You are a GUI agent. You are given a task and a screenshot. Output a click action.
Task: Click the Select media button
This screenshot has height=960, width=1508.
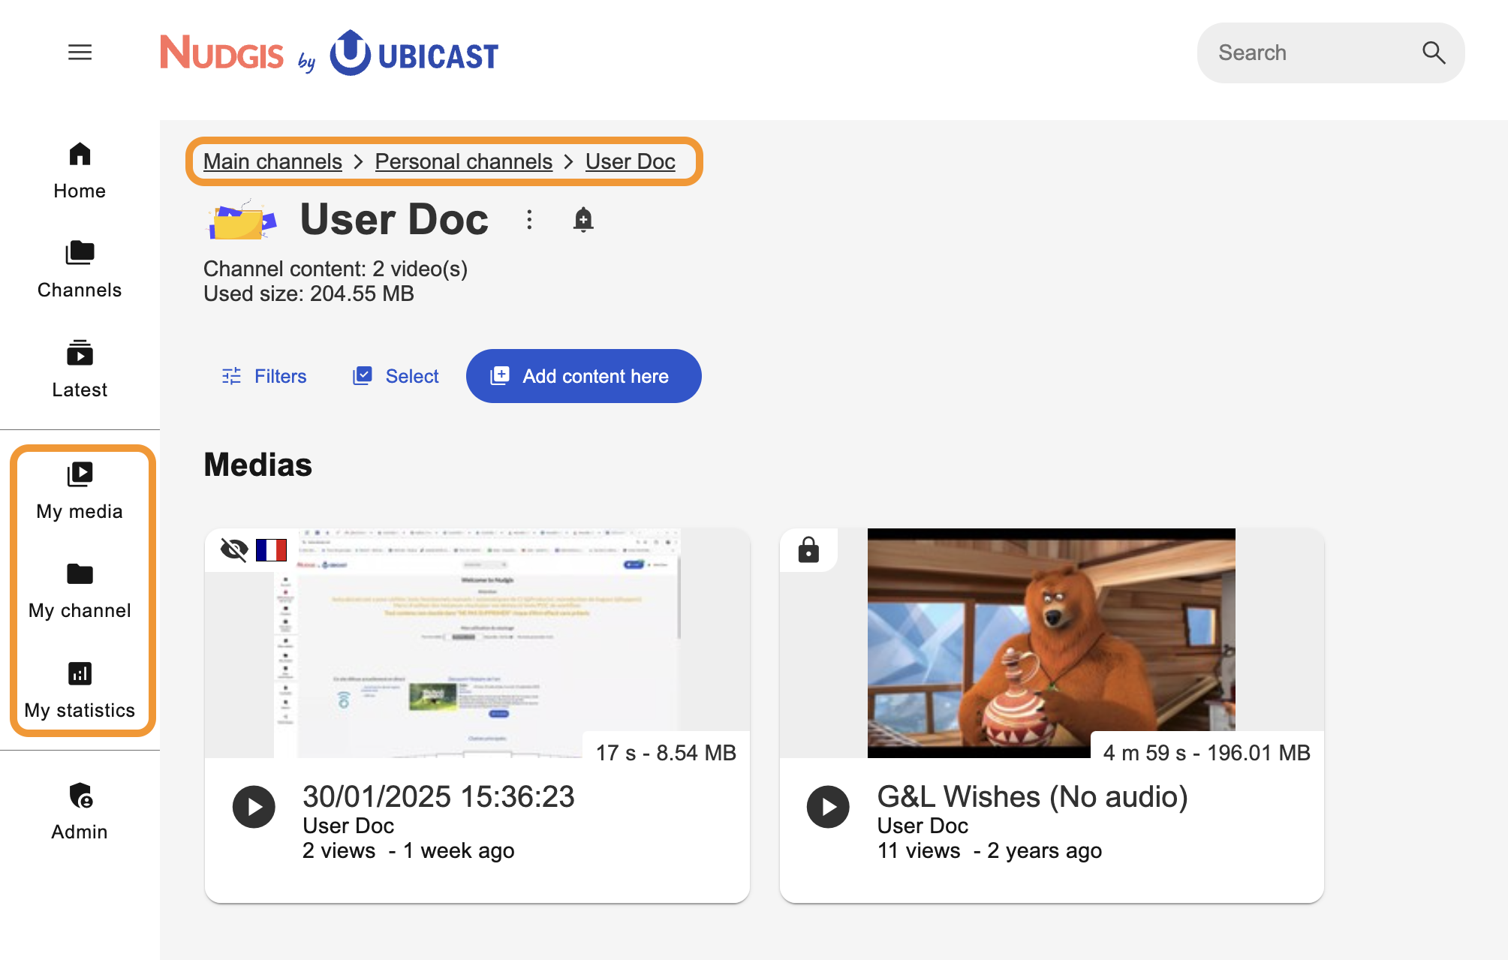click(x=396, y=376)
